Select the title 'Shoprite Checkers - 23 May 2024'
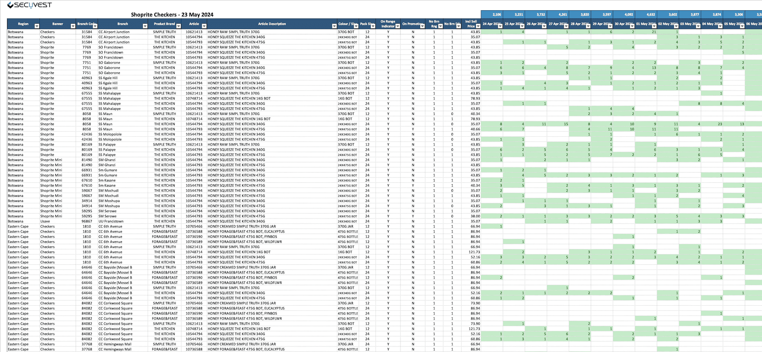762x352 pixels. 172,15
